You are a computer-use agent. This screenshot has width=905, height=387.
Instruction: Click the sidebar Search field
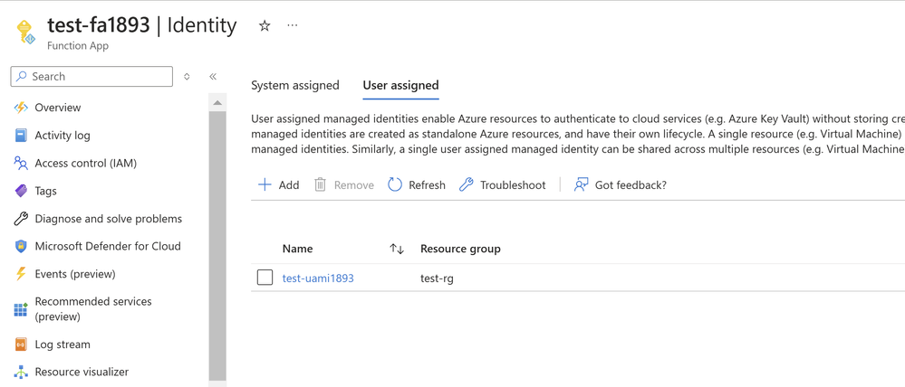91,77
